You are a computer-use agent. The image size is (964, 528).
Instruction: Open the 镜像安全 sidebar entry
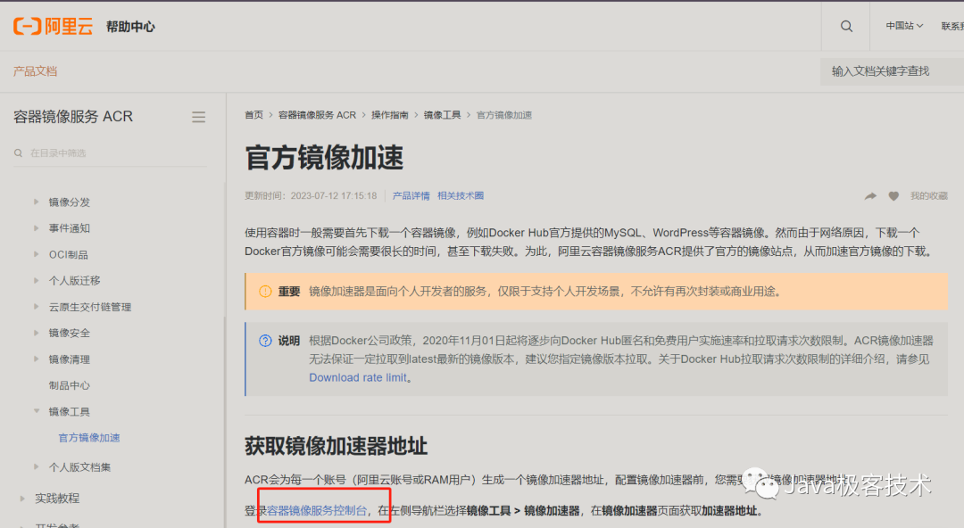pyautogui.click(x=70, y=334)
